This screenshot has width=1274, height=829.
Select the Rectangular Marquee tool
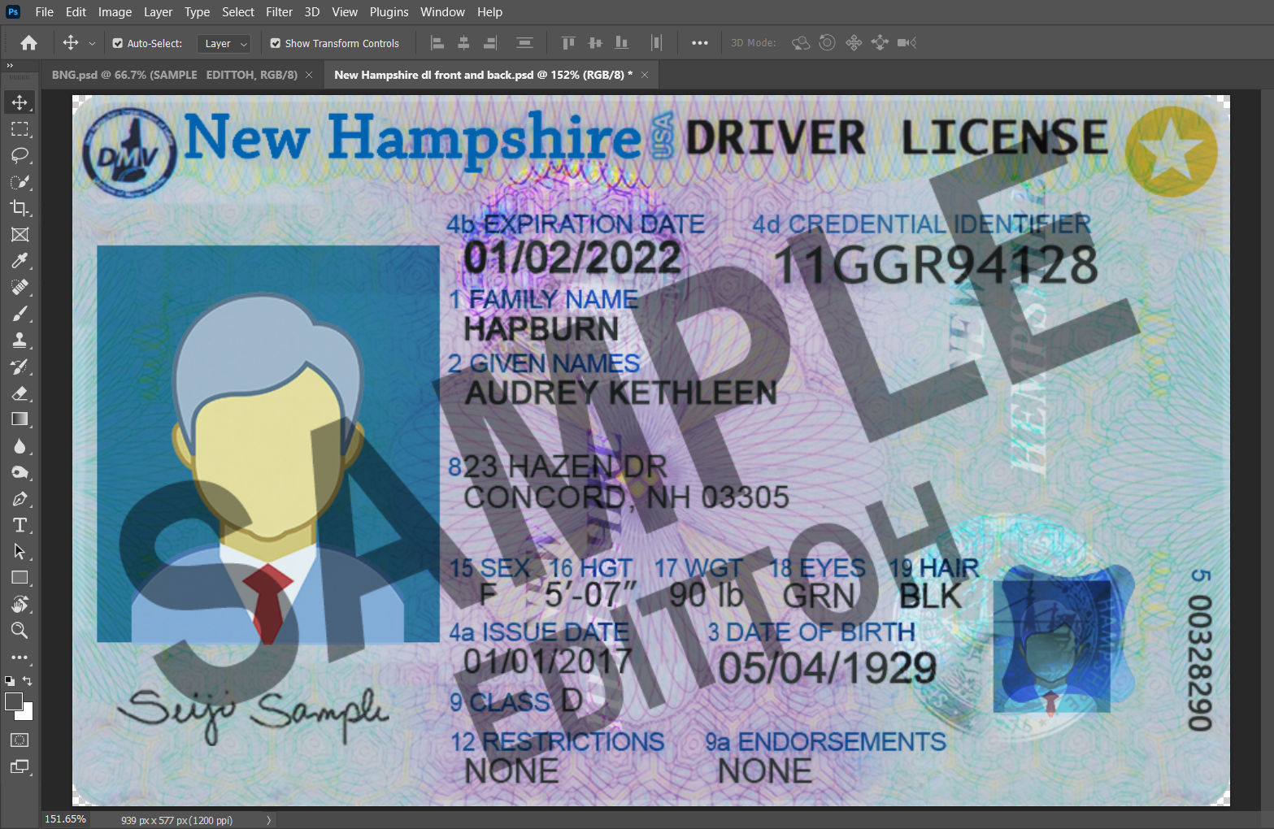click(x=20, y=129)
